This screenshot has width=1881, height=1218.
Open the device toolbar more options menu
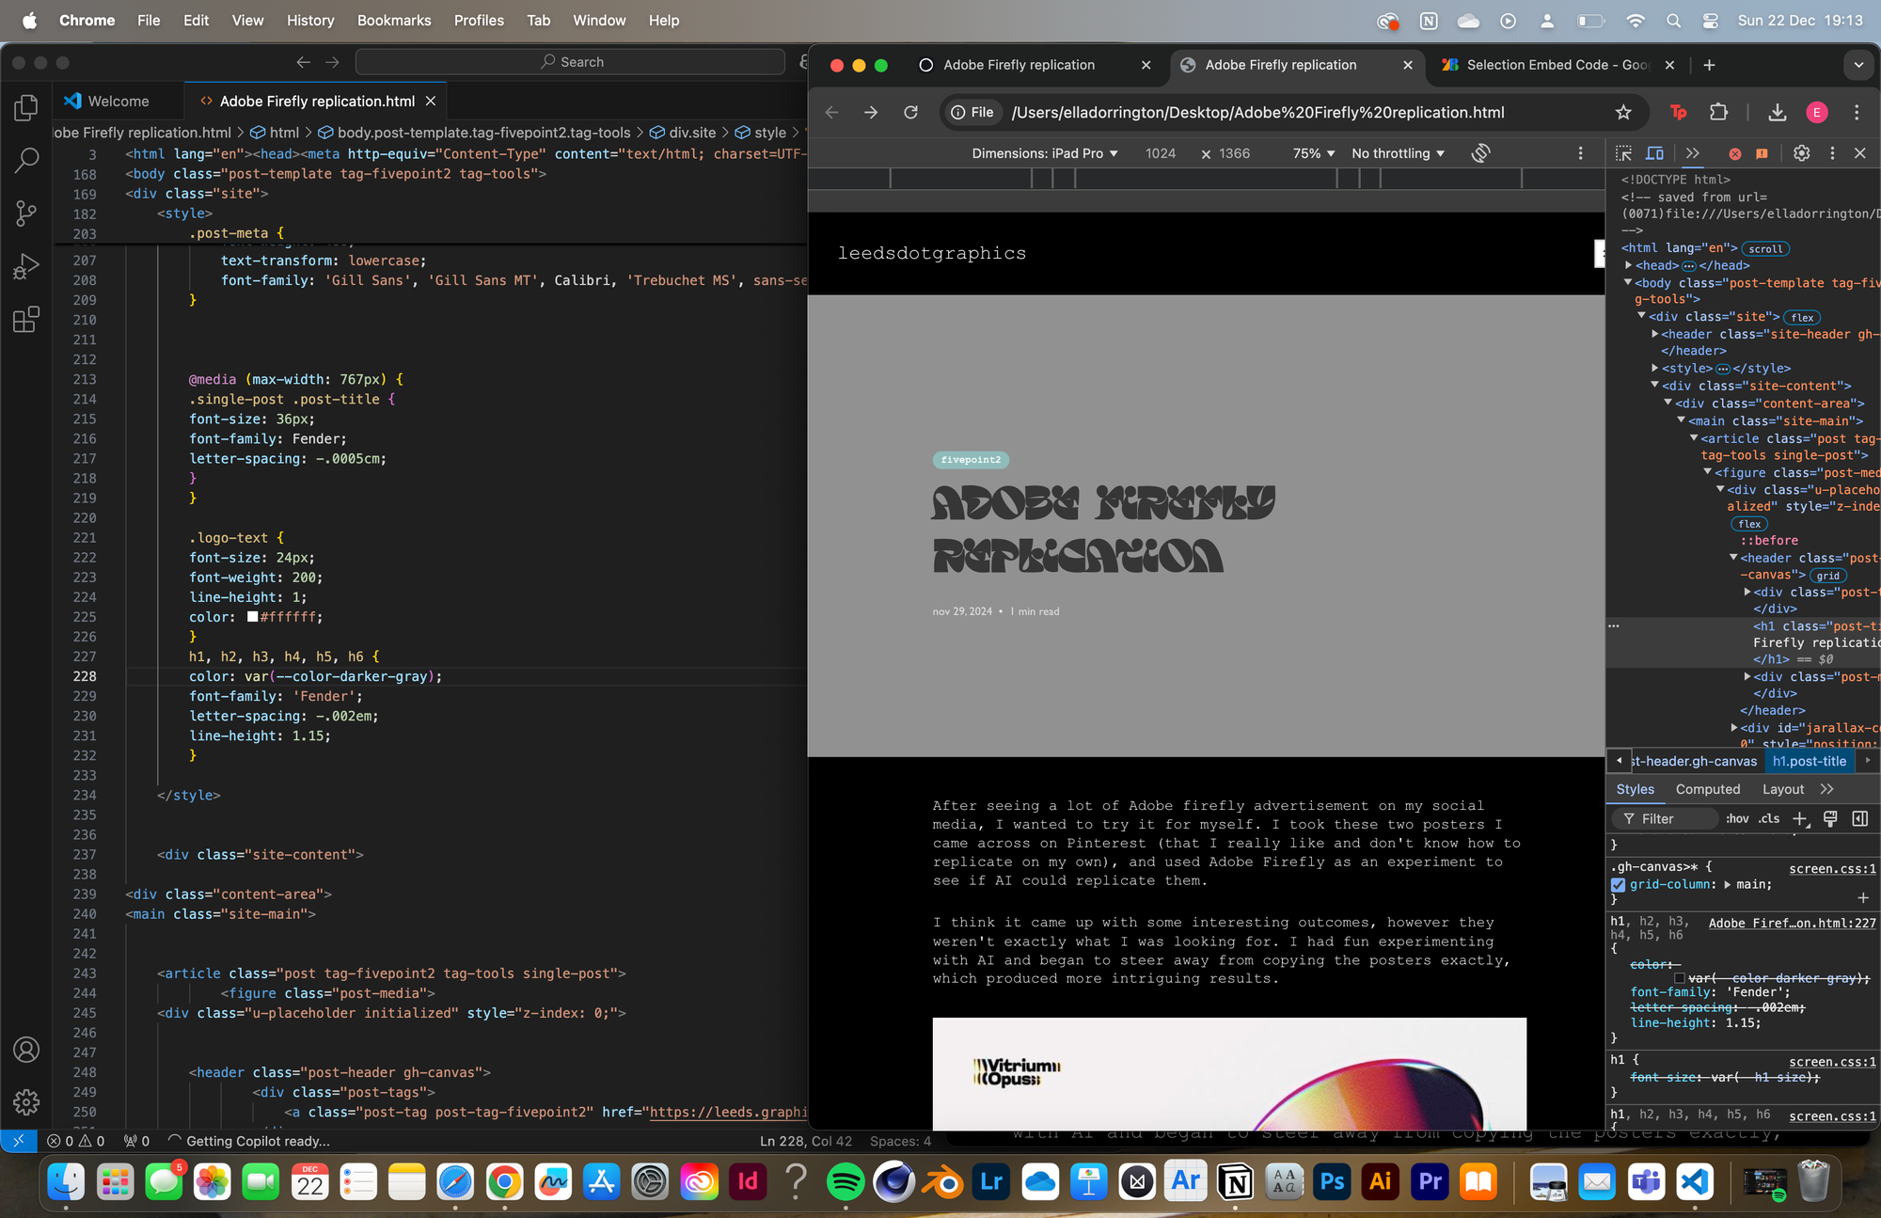pyautogui.click(x=1581, y=153)
